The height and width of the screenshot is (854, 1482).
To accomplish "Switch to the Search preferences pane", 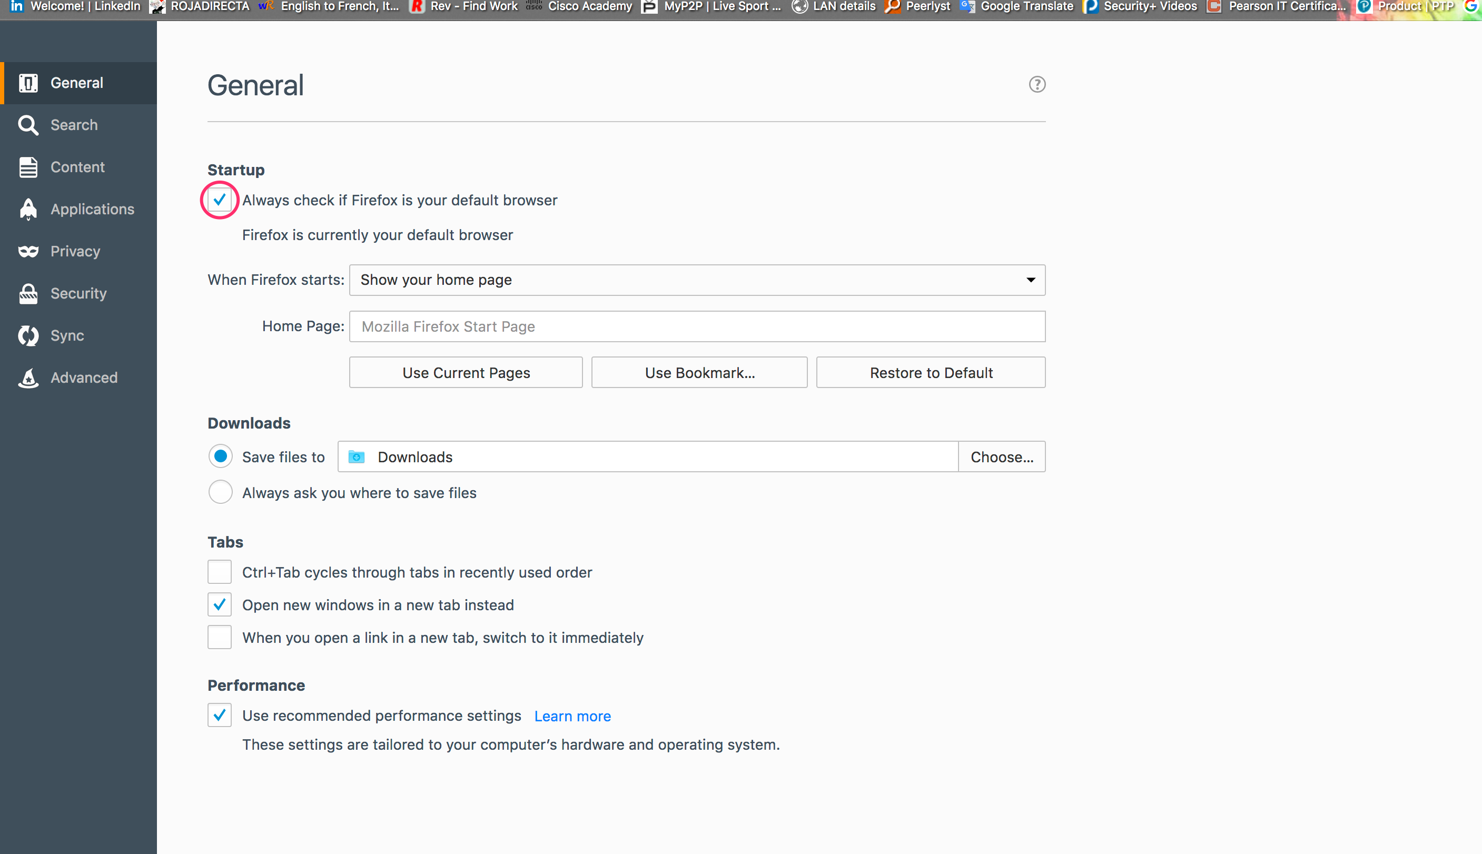I will (78, 125).
